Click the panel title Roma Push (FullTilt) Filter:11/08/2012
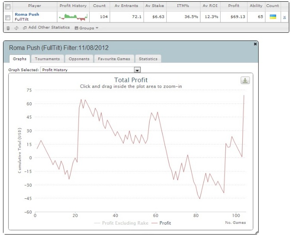This screenshot has width=291, height=235. 59,48
